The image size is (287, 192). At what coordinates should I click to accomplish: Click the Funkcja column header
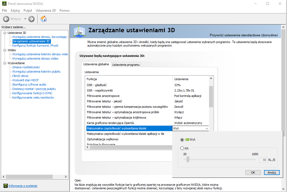[x=129, y=79]
